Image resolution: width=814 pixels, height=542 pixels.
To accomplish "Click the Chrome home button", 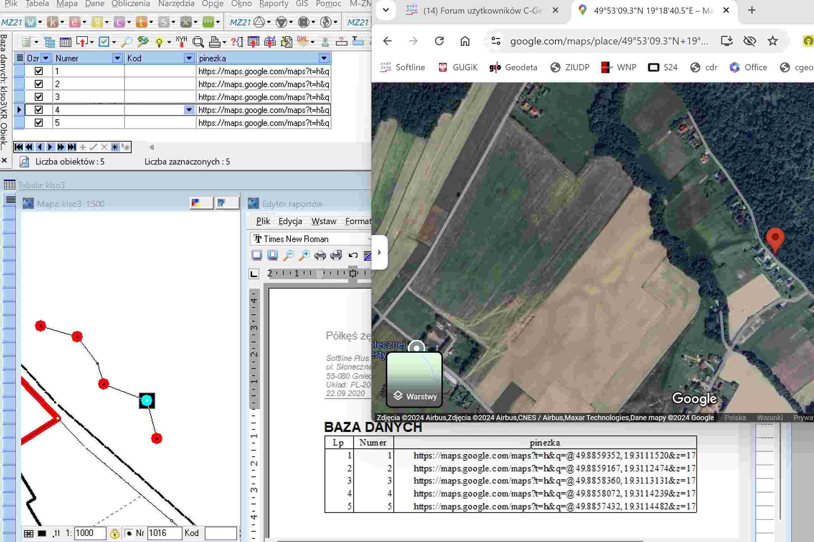I will coord(465,41).
